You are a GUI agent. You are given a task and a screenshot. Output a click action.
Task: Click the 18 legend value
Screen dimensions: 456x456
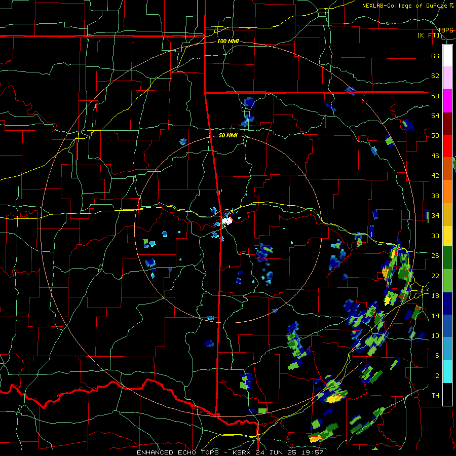point(435,296)
